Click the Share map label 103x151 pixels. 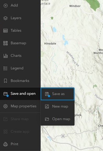click(x=20, y=119)
